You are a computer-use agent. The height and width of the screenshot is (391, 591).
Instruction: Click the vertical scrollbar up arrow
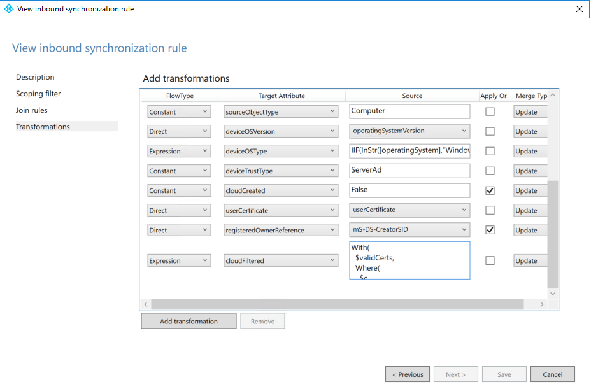(553, 95)
